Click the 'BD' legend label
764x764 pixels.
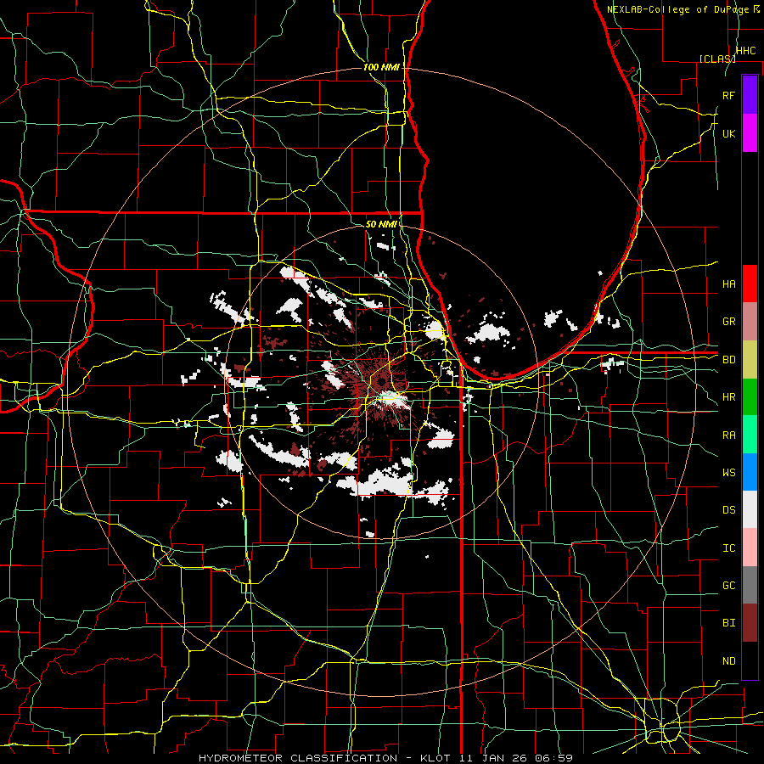[x=728, y=360]
